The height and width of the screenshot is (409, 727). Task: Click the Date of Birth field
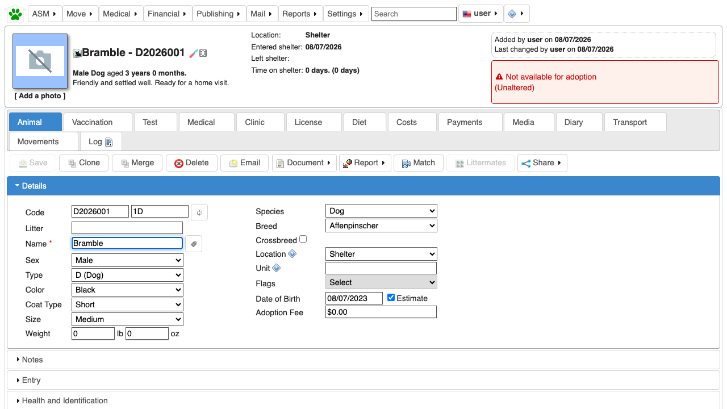(354, 298)
